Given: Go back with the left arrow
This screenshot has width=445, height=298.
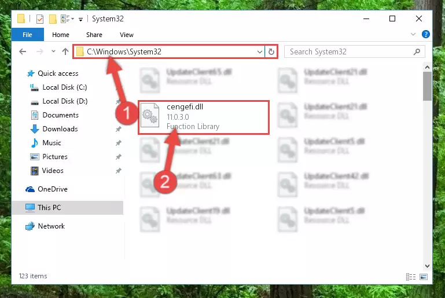Looking at the screenshot, I should tap(23, 51).
